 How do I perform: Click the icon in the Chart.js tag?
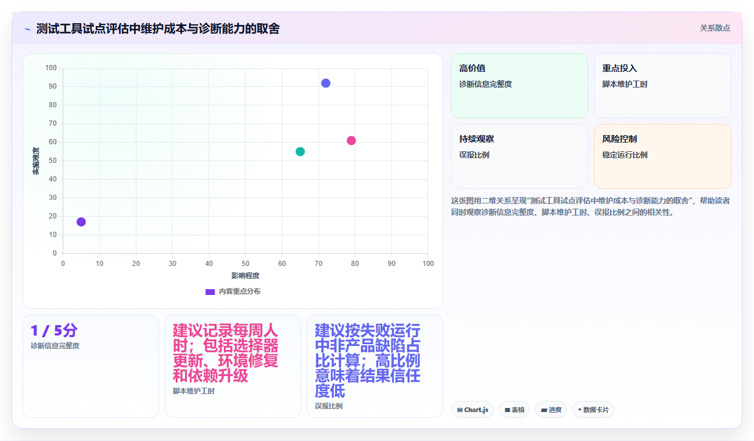point(460,410)
